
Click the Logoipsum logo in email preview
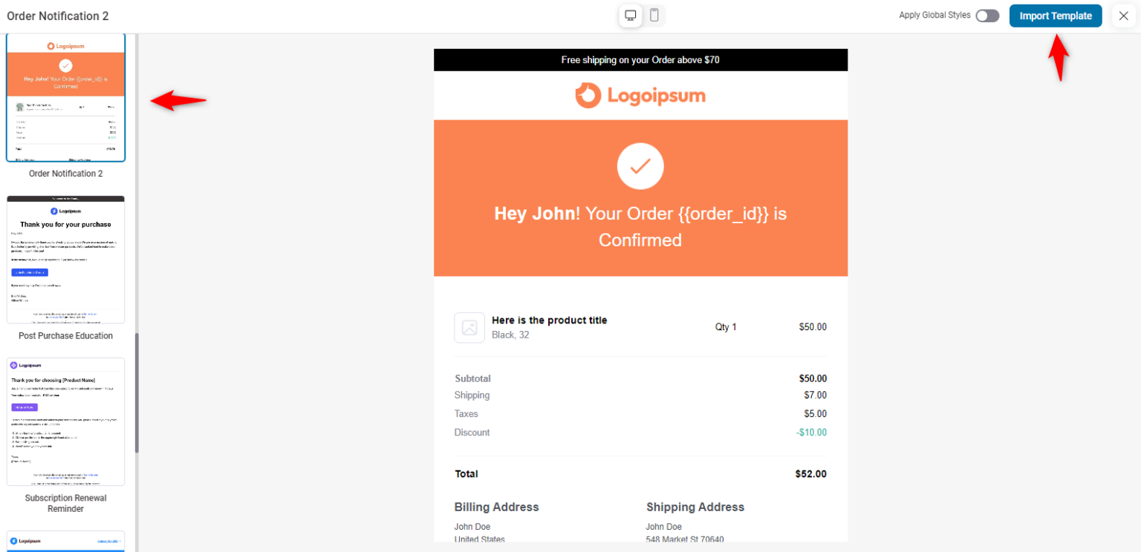tap(640, 96)
